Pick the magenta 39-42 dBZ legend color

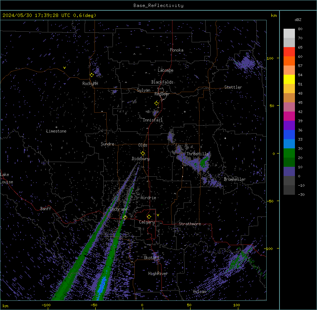point(289,116)
